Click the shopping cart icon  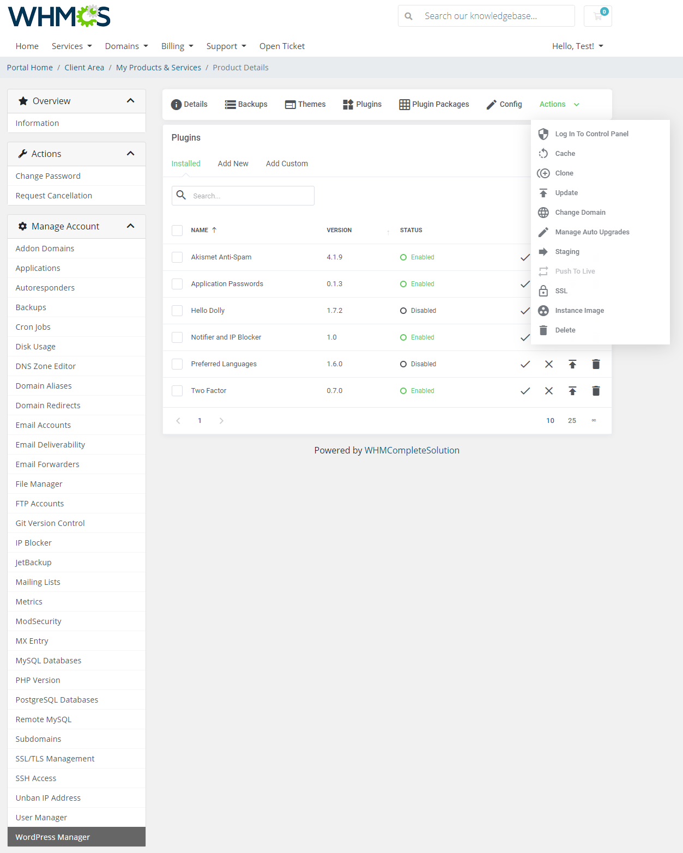click(x=597, y=16)
